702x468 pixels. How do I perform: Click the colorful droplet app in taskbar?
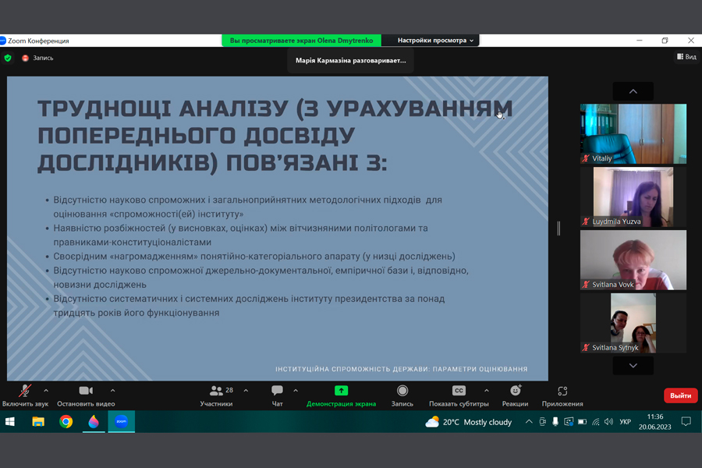(94, 421)
